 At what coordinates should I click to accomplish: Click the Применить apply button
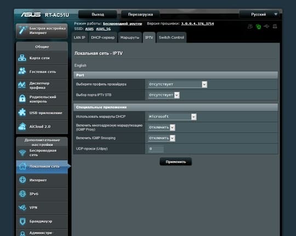coord(176,162)
